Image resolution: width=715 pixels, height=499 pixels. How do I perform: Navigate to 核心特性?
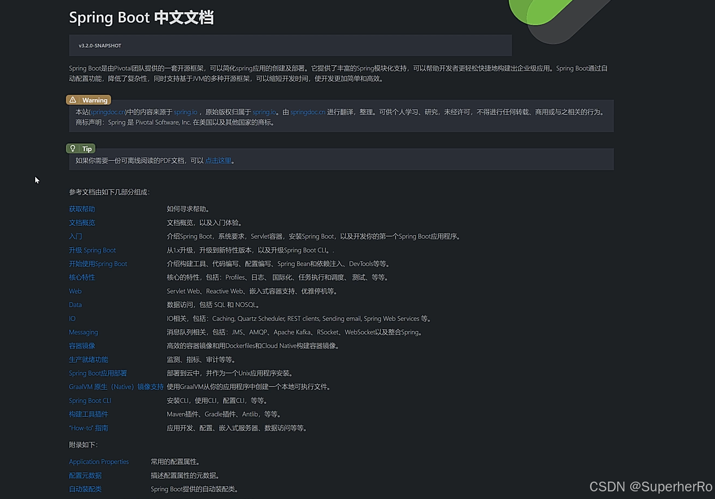click(x=82, y=277)
